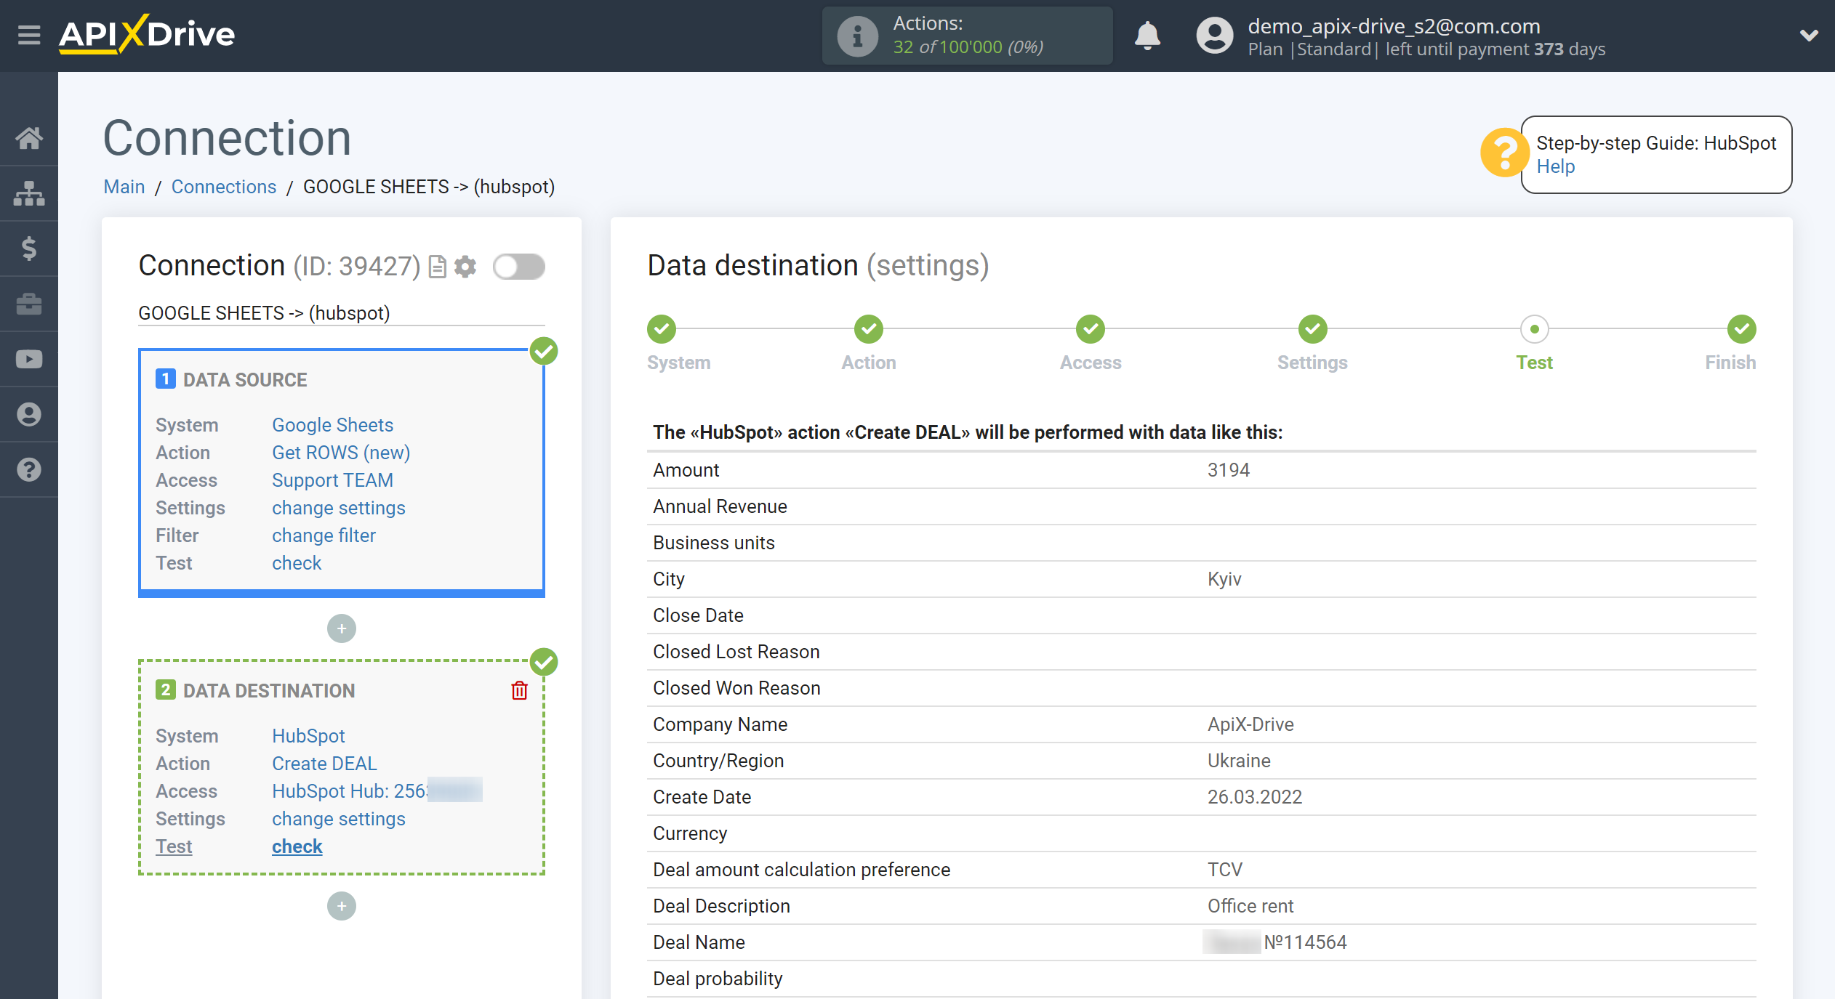Click the yellow question mark guide icon
Viewport: 1835px width, 999px height.
[x=1503, y=153]
